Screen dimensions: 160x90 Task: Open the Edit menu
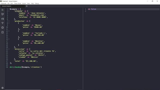(12, 3)
